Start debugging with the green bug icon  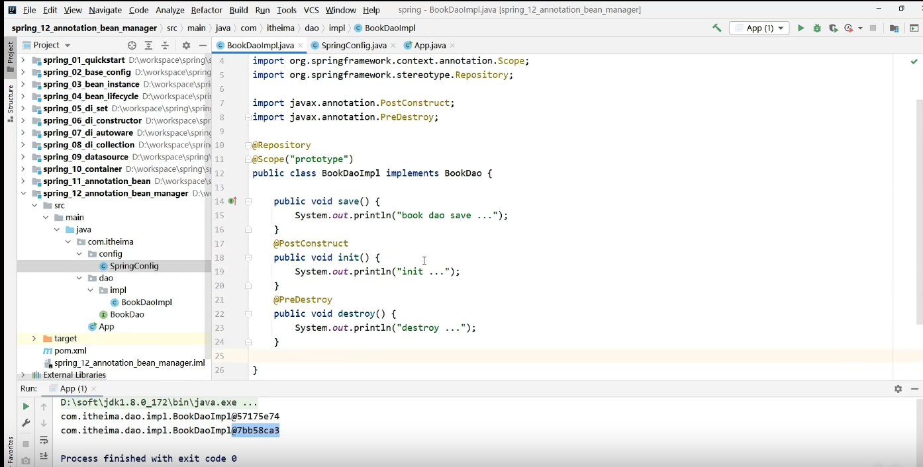(x=817, y=28)
